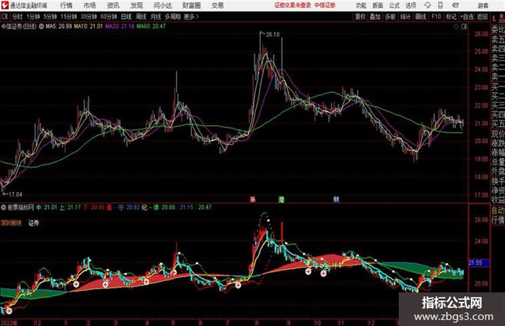Image resolution: width=505 pixels, height=326 pixels.
Task: Click the 通达信 red logo icon
Action: pyautogui.click(x=5, y=5)
